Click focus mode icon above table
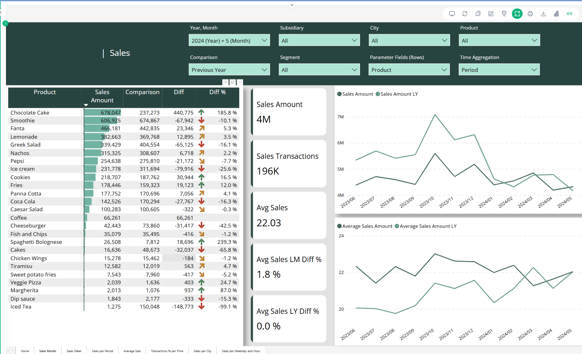The width and height of the screenshot is (582, 354). click(233, 82)
